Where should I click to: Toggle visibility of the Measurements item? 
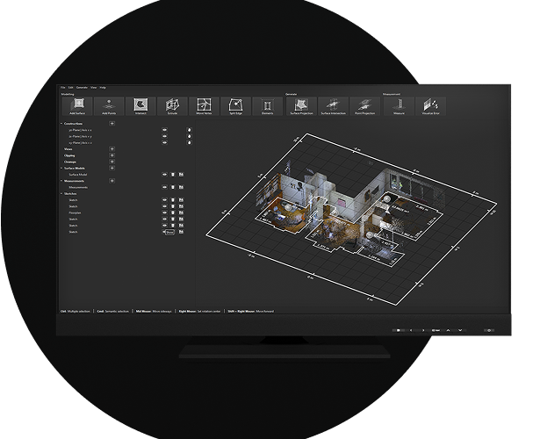coord(164,187)
